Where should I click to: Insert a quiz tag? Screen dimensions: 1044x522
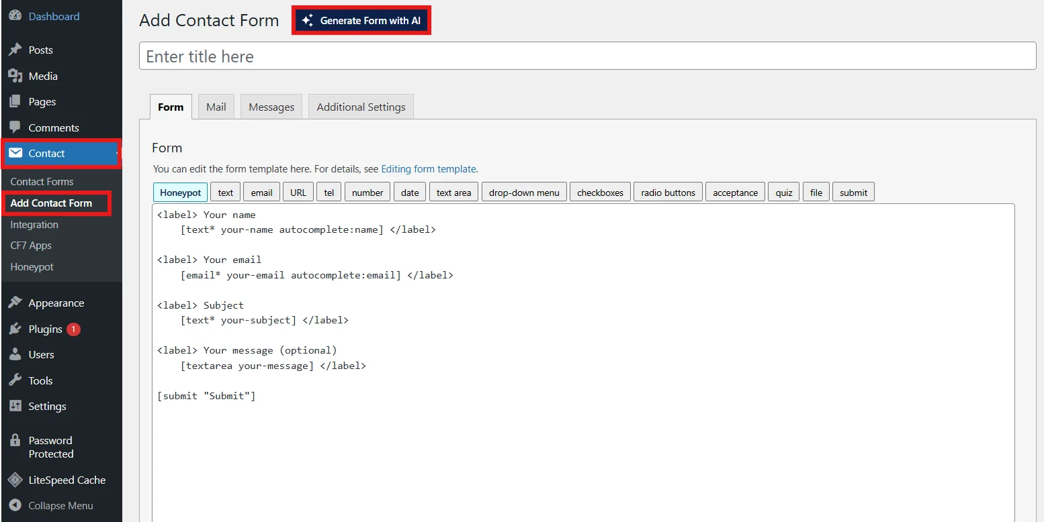[784, 193]
